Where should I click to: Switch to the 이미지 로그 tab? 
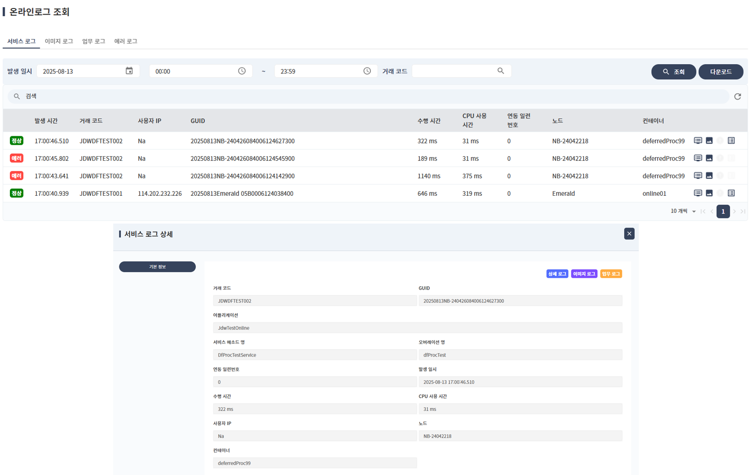(59, 42)
